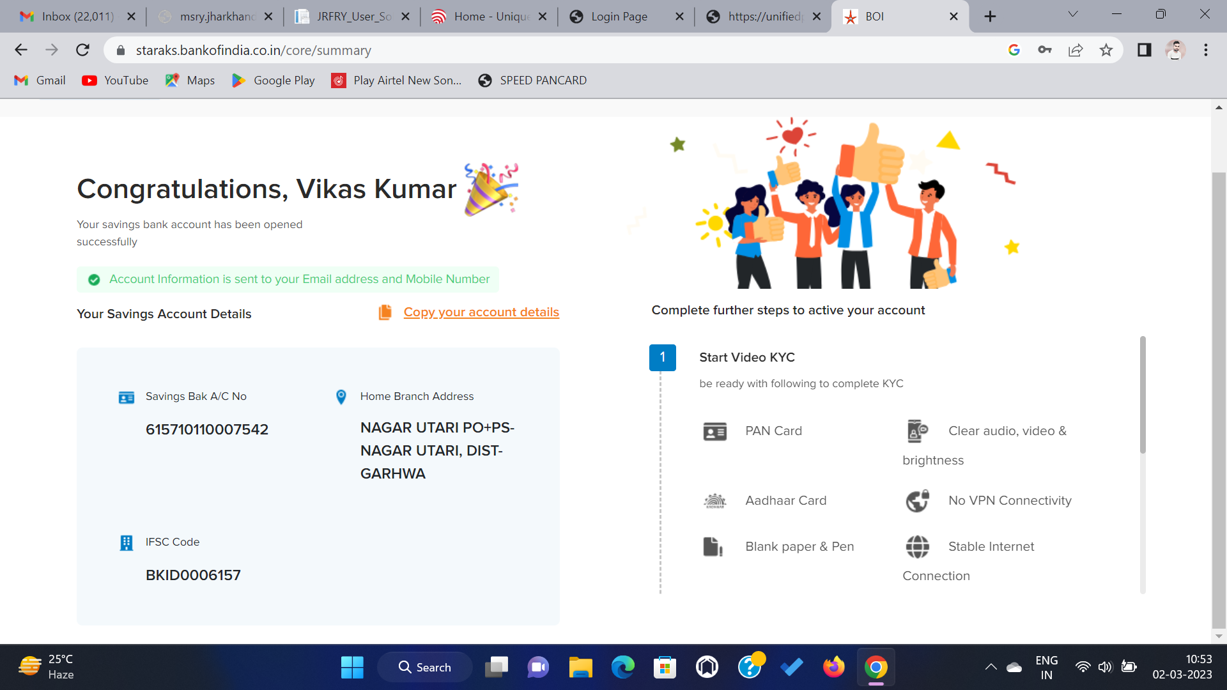This screenshot has height=690, width=1227.
Task: Expand the tab search chevron
Action: click(1073, 15)
